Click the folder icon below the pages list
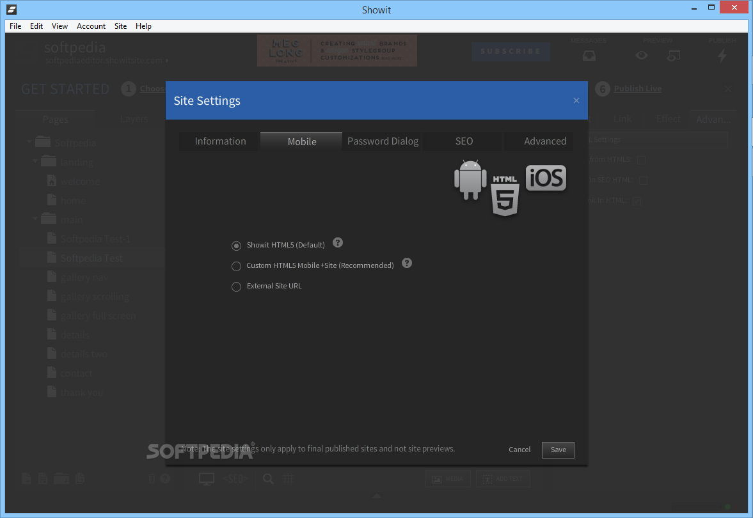This screenshot has width=753, height=518. 61,478
